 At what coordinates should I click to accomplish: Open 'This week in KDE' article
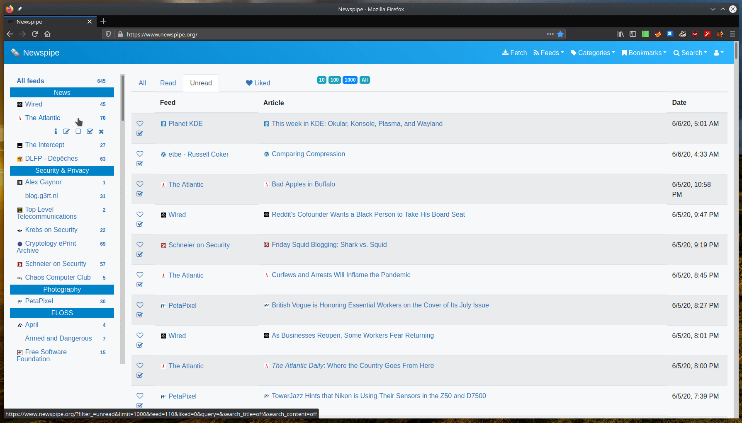[x=357, y=123]
